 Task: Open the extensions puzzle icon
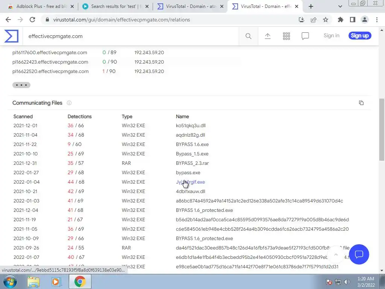pos(340,20)
